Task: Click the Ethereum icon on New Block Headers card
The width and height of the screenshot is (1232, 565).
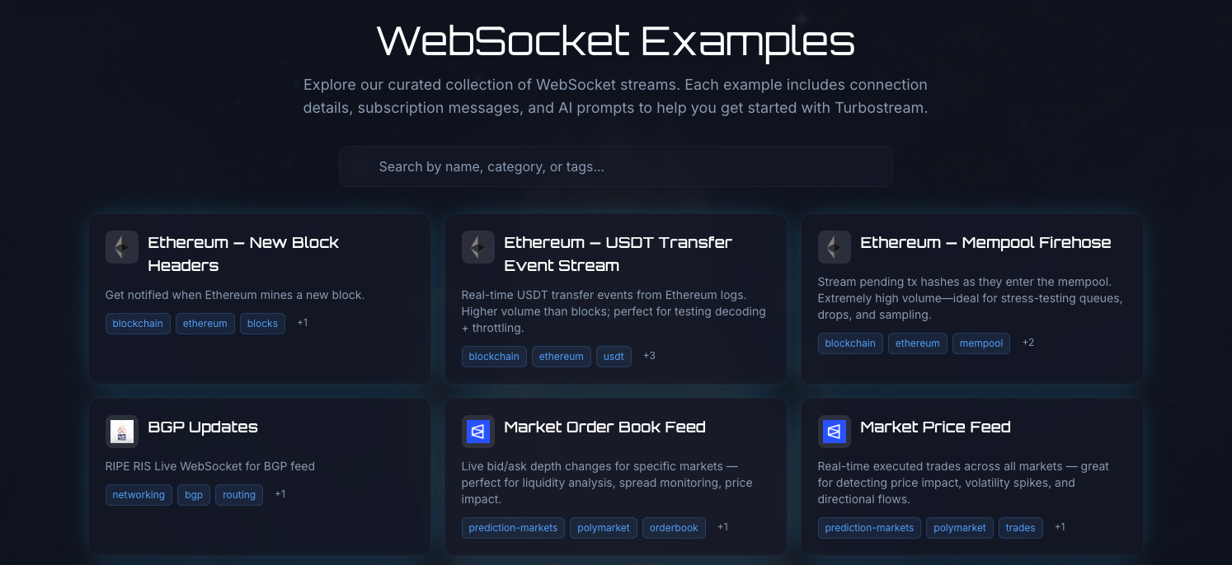Action: [x=122, y=247]
